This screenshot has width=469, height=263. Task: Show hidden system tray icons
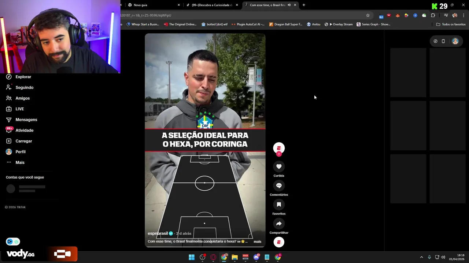[421, 257]
